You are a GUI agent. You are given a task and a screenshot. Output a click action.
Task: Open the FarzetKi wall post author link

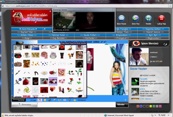[x=143, y=79]
